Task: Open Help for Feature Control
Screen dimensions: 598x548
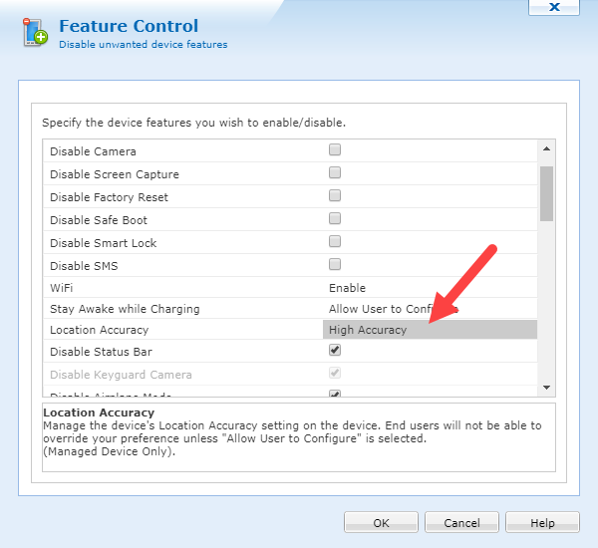Action: (542, 522)
